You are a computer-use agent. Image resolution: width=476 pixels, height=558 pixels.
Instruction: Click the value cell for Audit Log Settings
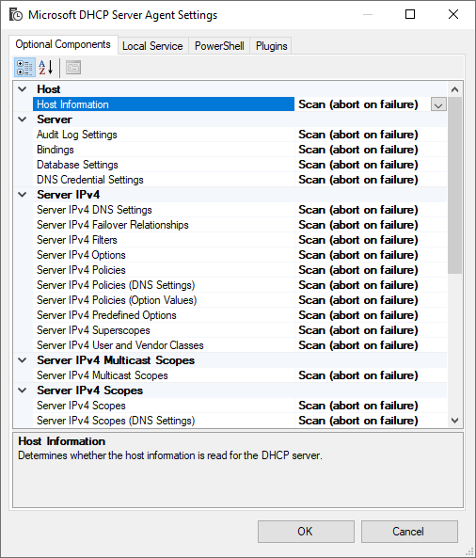(x=371, y=135)
